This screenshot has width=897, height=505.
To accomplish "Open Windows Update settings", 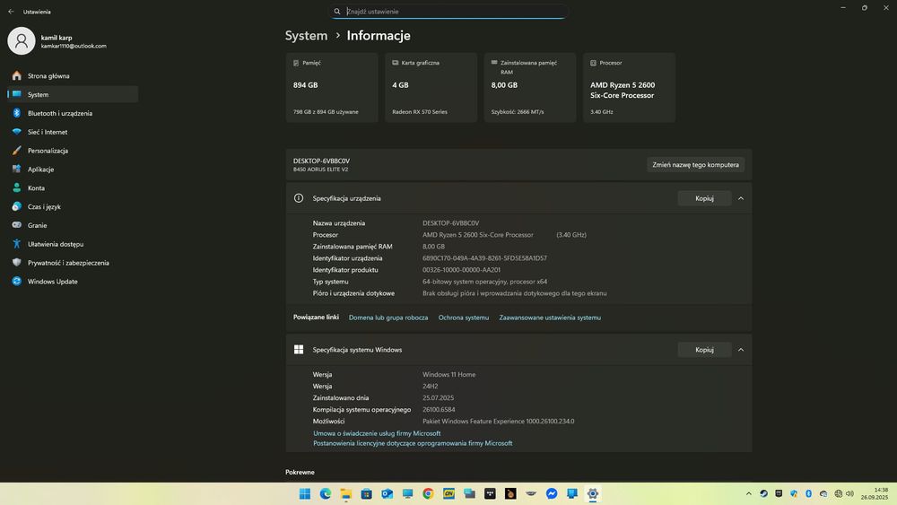I will coord(73,282).
